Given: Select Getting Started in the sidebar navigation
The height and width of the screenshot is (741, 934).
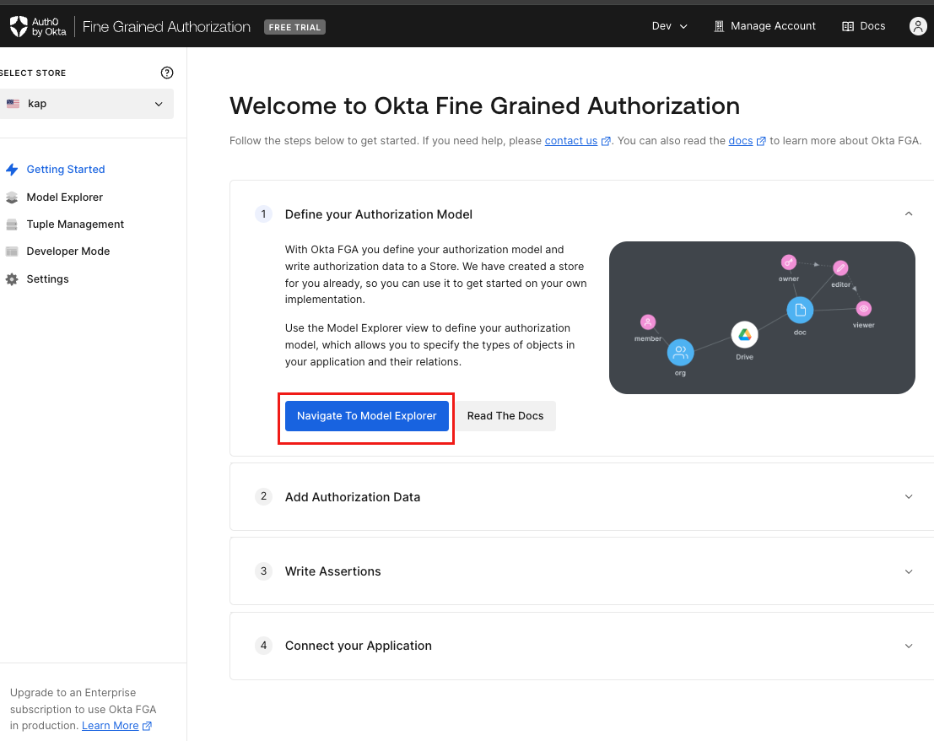Looking at the screenshot, I should [x=66, y=169].
